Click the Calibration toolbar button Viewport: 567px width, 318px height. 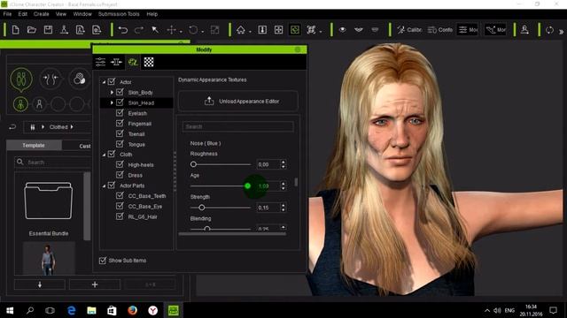[x=409, y=29]
